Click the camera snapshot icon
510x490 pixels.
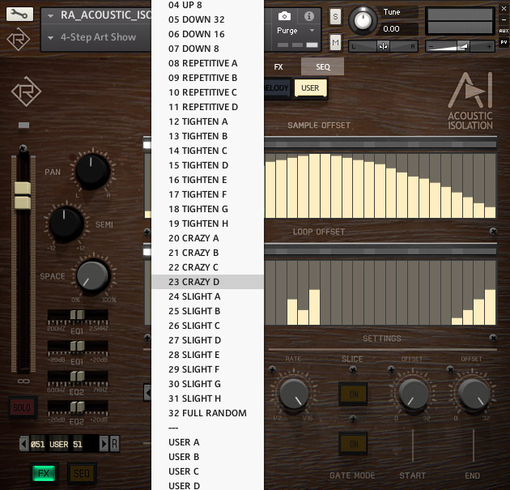click(284, 16)
